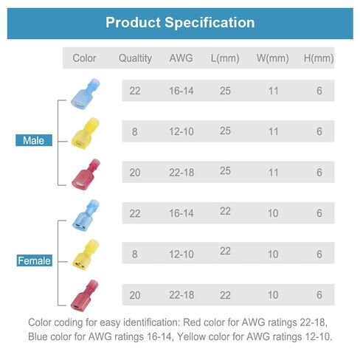The width and height of the screenshot is (360, 360).
Task: Click the AWG column header
Action: click(x=181, y=58)
